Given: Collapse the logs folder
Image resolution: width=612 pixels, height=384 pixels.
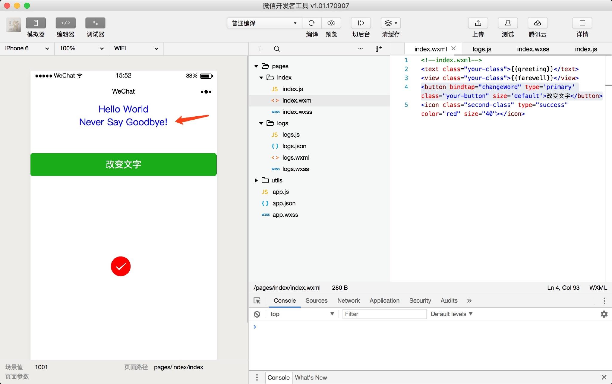Looking at the screenshot, I should tap(261, 123).
